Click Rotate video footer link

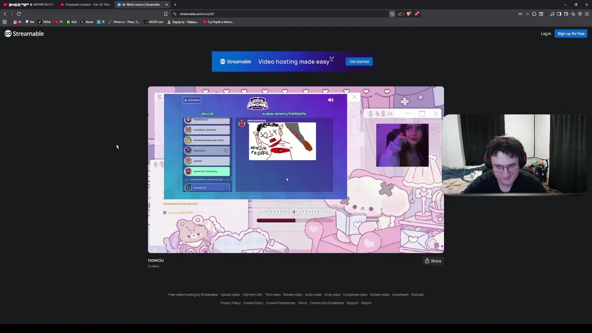click(293, 295)
